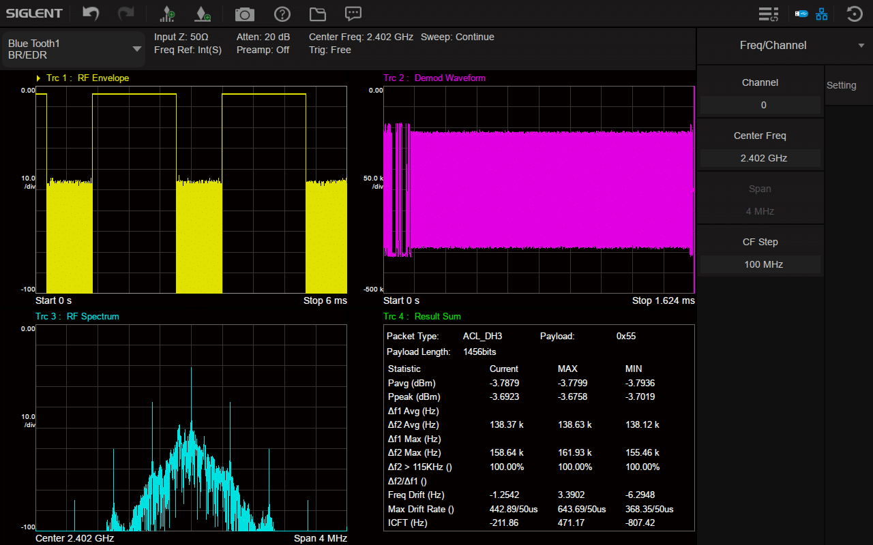Viewport: 873px width, 545px height.
Task: Expand the Blue Tooth1 BR/EDR mode dropdown
Action: (136, 49)
